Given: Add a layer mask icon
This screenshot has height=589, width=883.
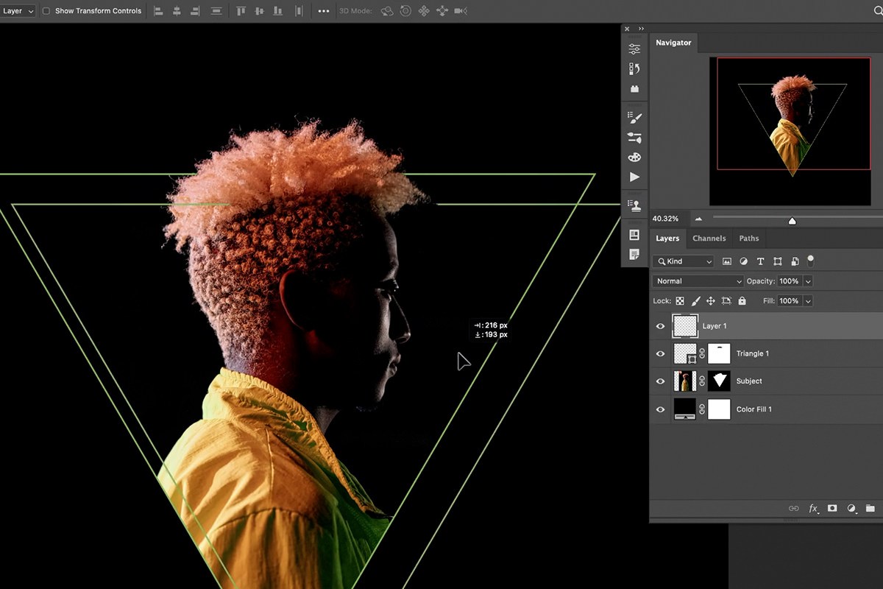Looking at the screenshot, I should (x=832, y=508).
